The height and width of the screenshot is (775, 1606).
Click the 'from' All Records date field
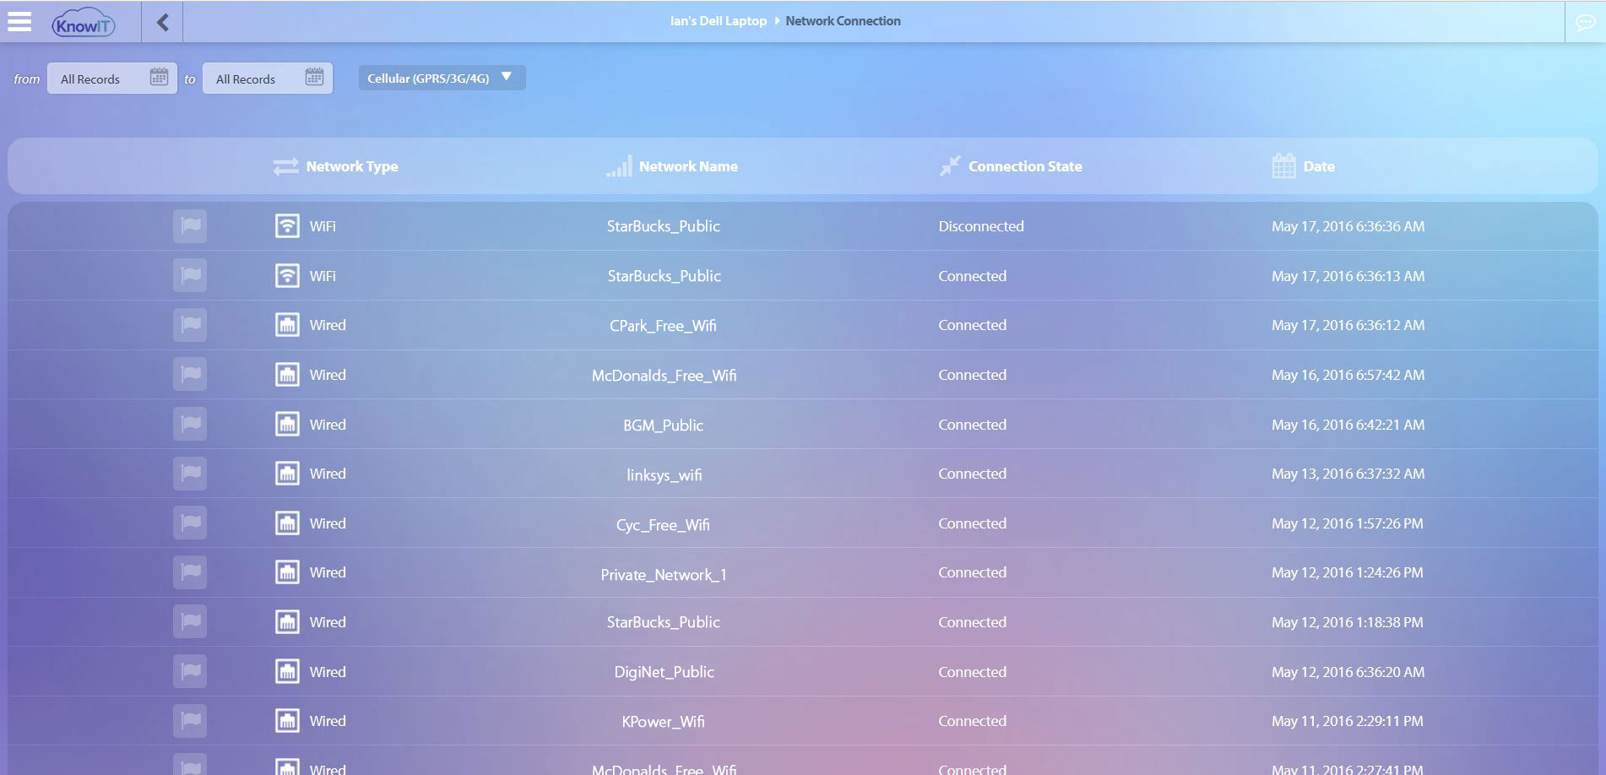coord(112,79)
